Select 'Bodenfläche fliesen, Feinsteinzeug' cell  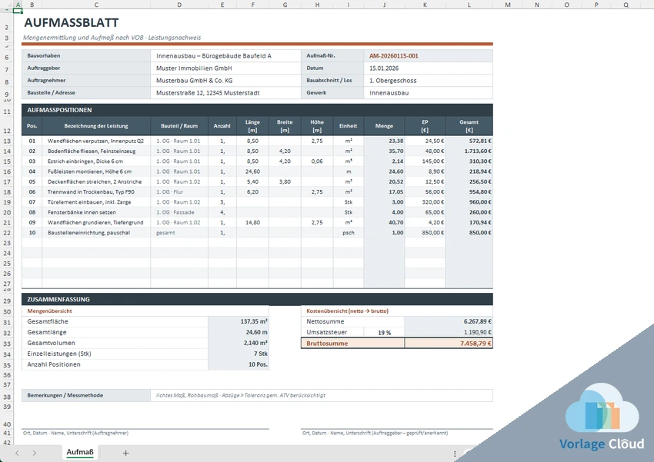point(96,151)
